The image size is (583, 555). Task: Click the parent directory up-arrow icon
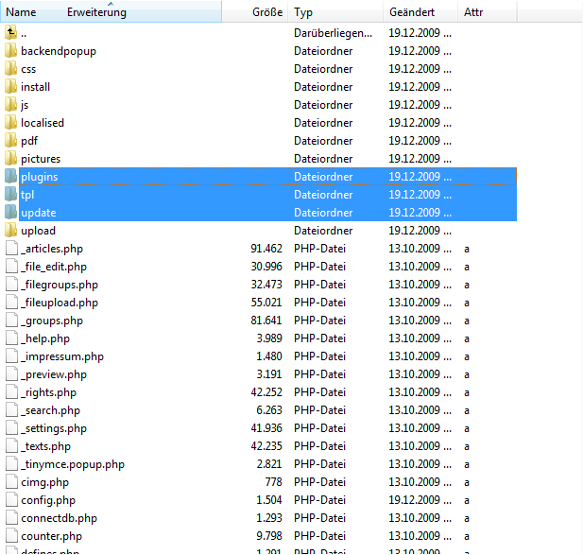coord(11,33)
